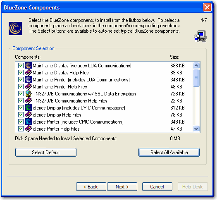Toggle the TN3270/E Communications Help Files checkbox
Screen dimensions: 217x200
point(21,101)
